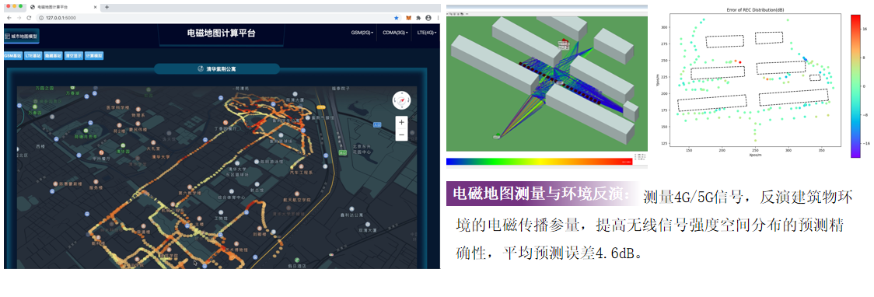Zoom out of the map

pyautogui.click(x=401, y=135)
